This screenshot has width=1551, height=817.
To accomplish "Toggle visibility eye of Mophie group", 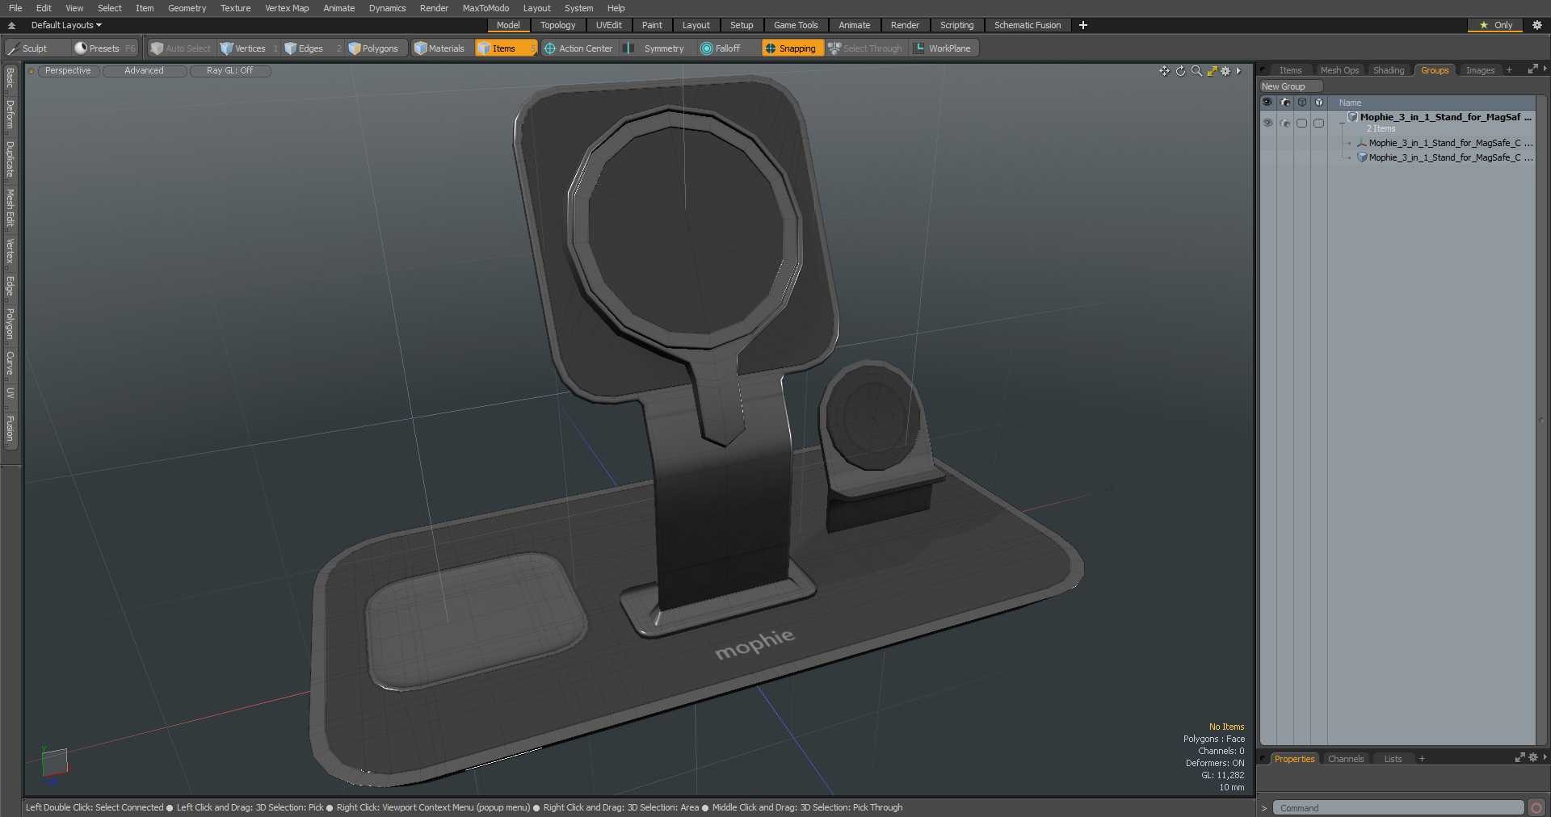I will point(1267,123).
